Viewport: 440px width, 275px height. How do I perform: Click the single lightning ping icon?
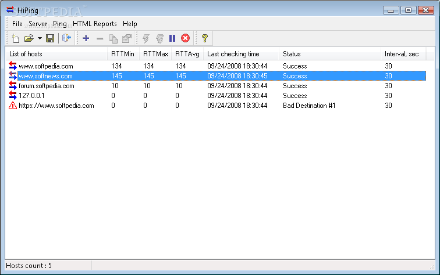146,38
